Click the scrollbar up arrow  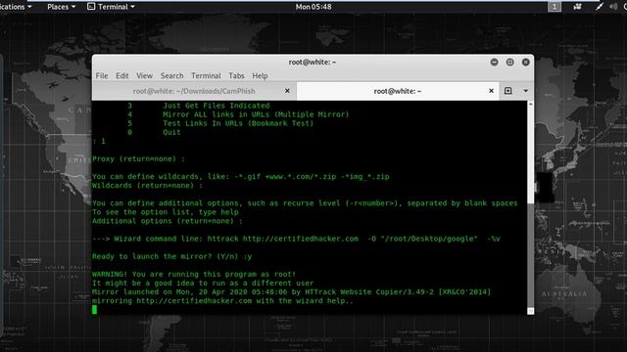(x=531, y=104)
